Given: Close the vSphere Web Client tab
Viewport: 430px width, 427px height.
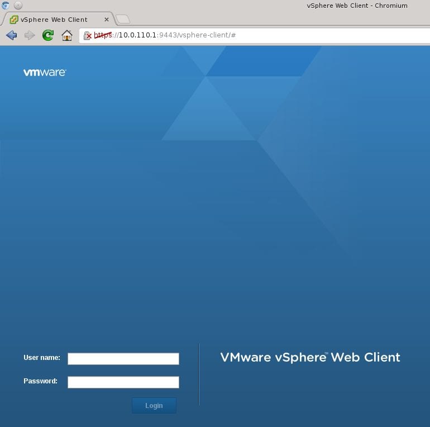Looking at the screenshot, I should [x=107, y=20].
